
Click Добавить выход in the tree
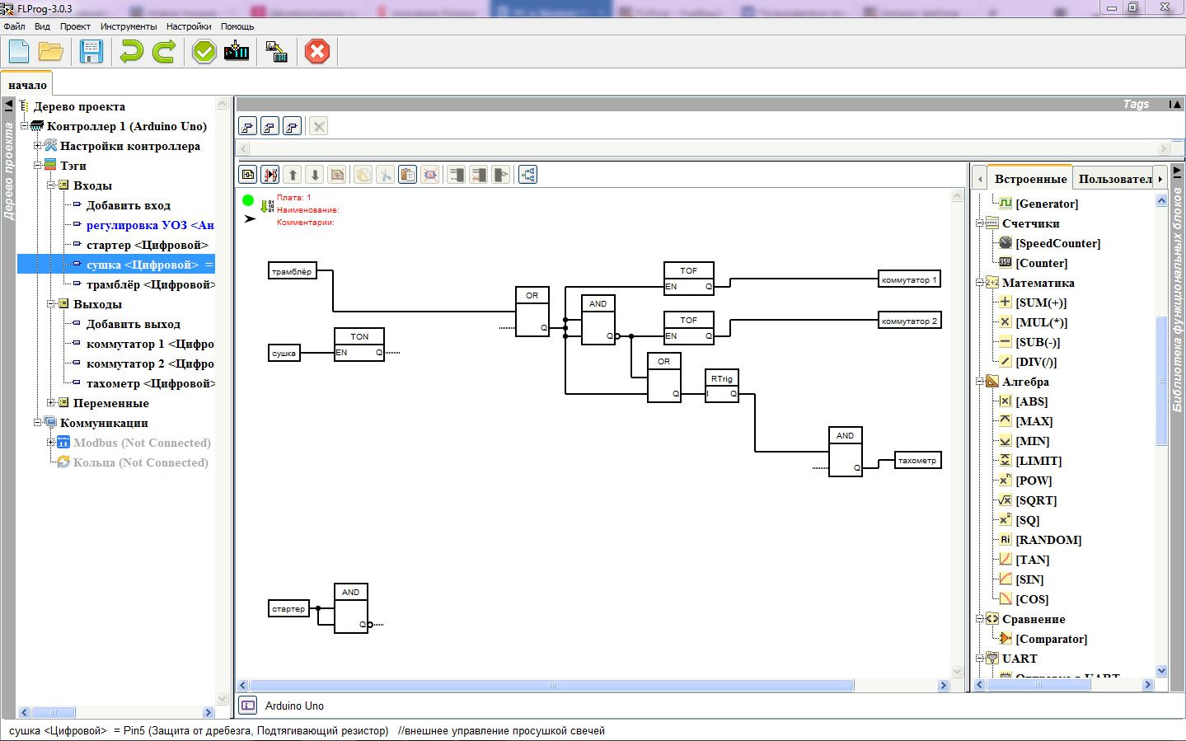click(x=134, y=324)
